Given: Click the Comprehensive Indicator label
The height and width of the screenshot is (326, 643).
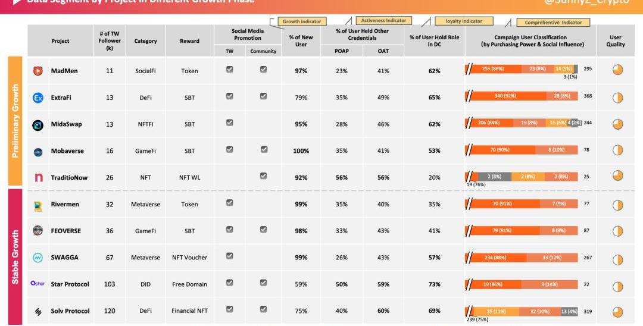Looking at the screenshot, I should (553, 23).
